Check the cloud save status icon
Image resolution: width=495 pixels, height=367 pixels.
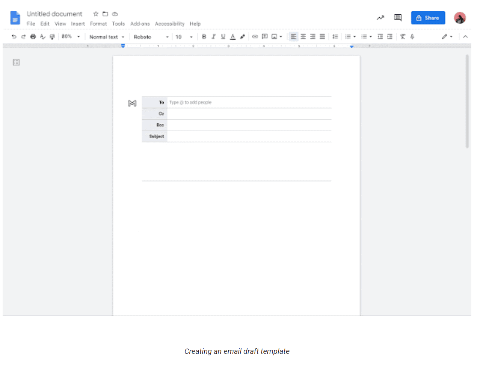[x=115, y=14]
